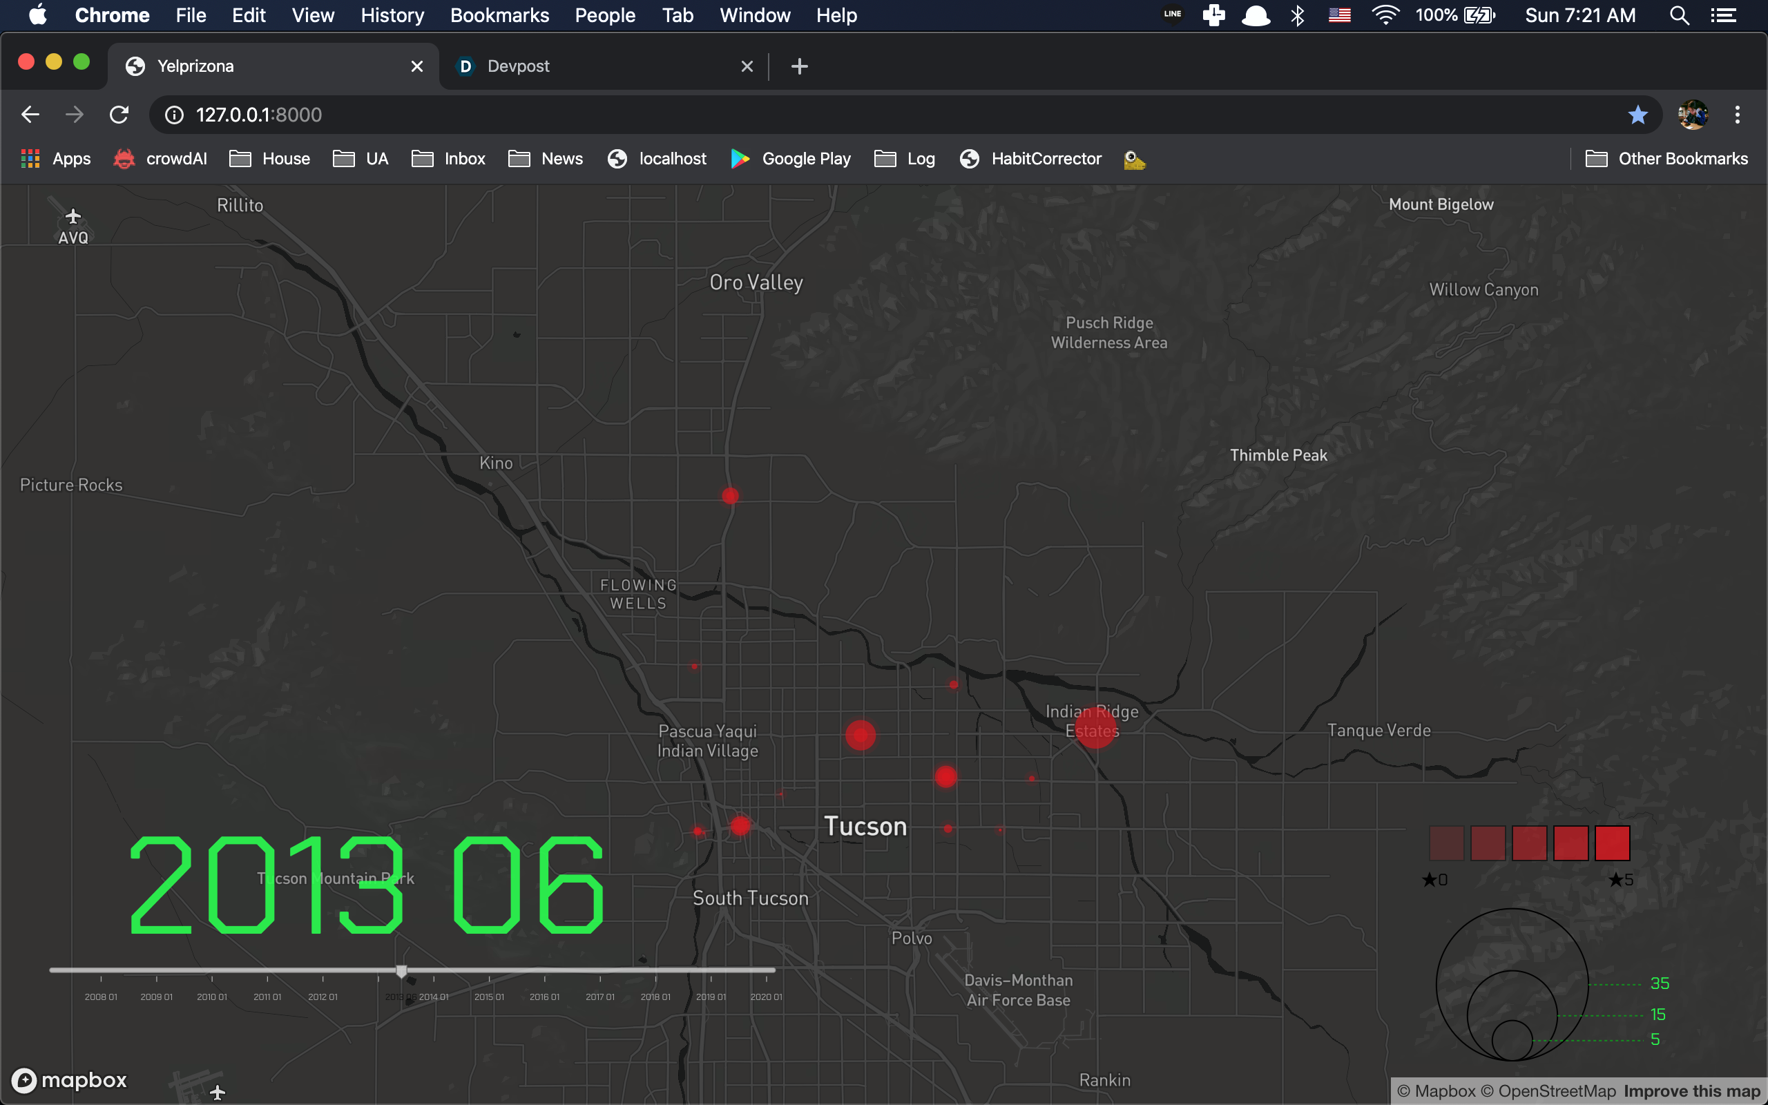Click the Chrome profile avatar
The image size is (1768, 1105).
coord(1692,115)
